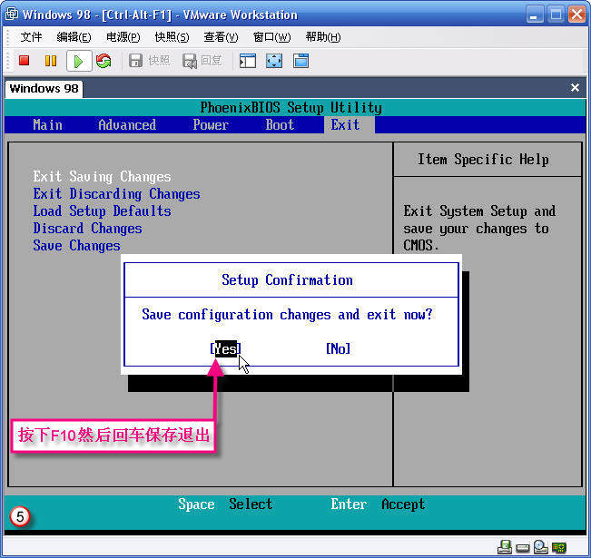The height and width of the screenshot is (558, 591).
Task: Switch to the Advanced BIOS tab
Action: coord(127,124)
